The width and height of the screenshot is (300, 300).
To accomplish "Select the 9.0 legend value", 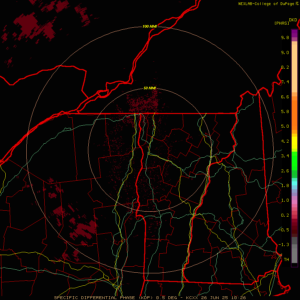I will [x=285, y=52].
